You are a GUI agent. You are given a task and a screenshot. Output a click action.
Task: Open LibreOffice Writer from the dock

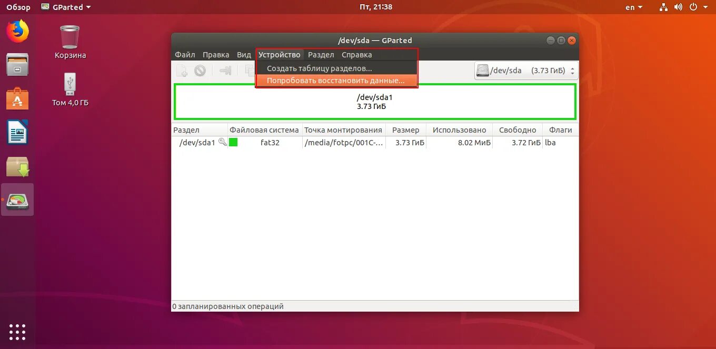point(17,132)
